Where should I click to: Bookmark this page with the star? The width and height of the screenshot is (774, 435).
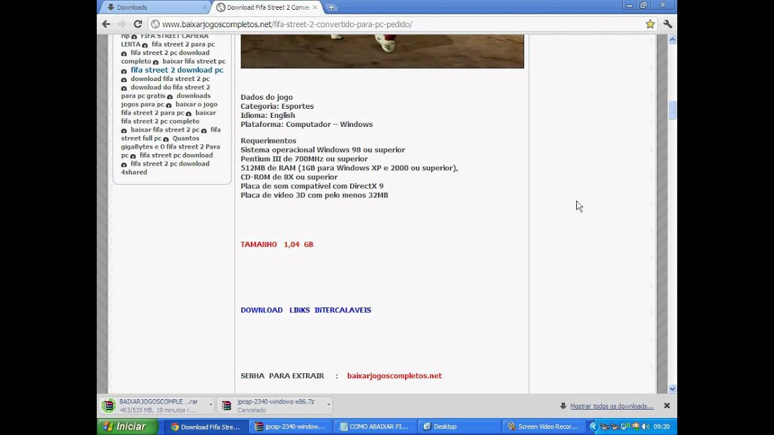click(650, 24)
